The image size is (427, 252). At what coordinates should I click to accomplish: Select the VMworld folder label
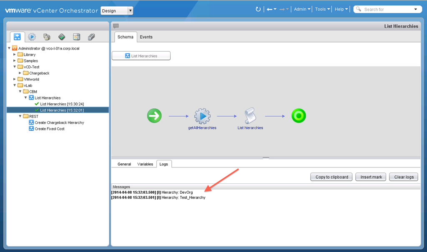click(31, 79)
